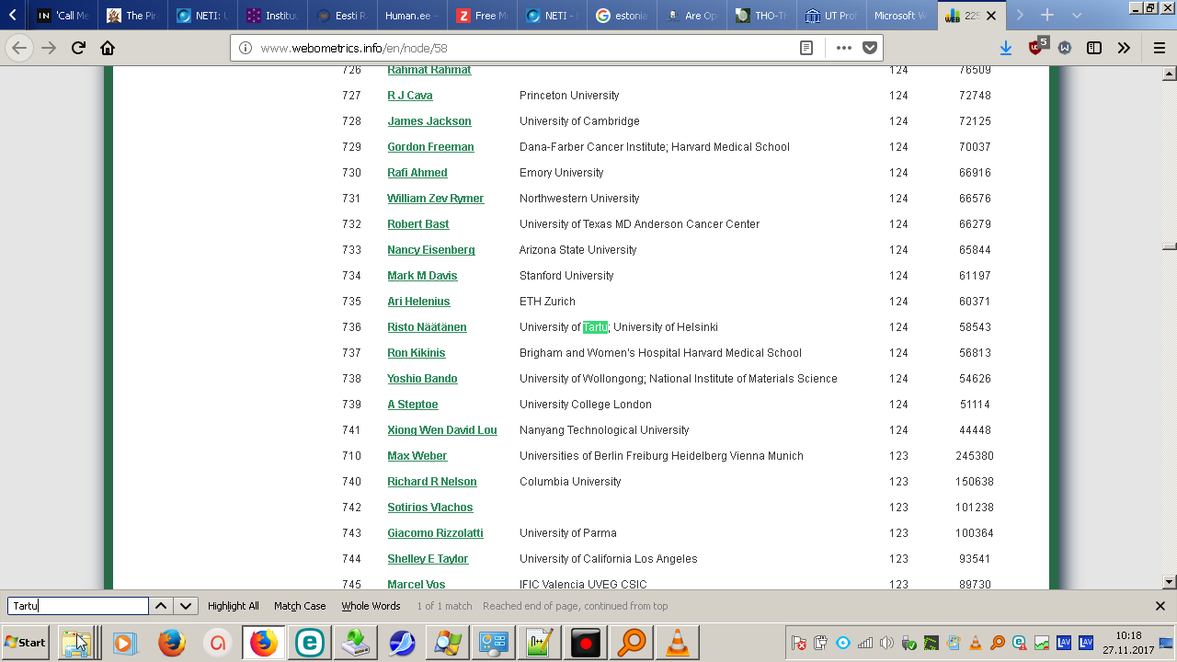Open Shelley E Taylor's profile link
Screen dimensions: 1177x662
coord(428,559)
